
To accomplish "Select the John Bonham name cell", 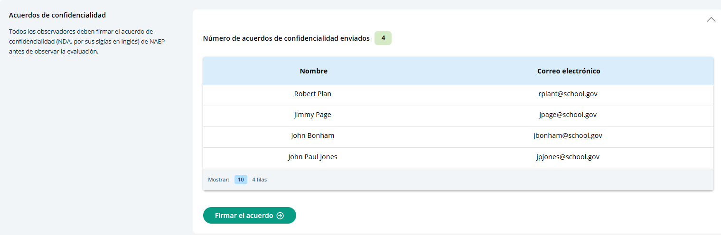I will click(x=313, y=136).
